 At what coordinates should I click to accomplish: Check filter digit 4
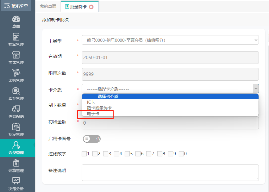116,154
